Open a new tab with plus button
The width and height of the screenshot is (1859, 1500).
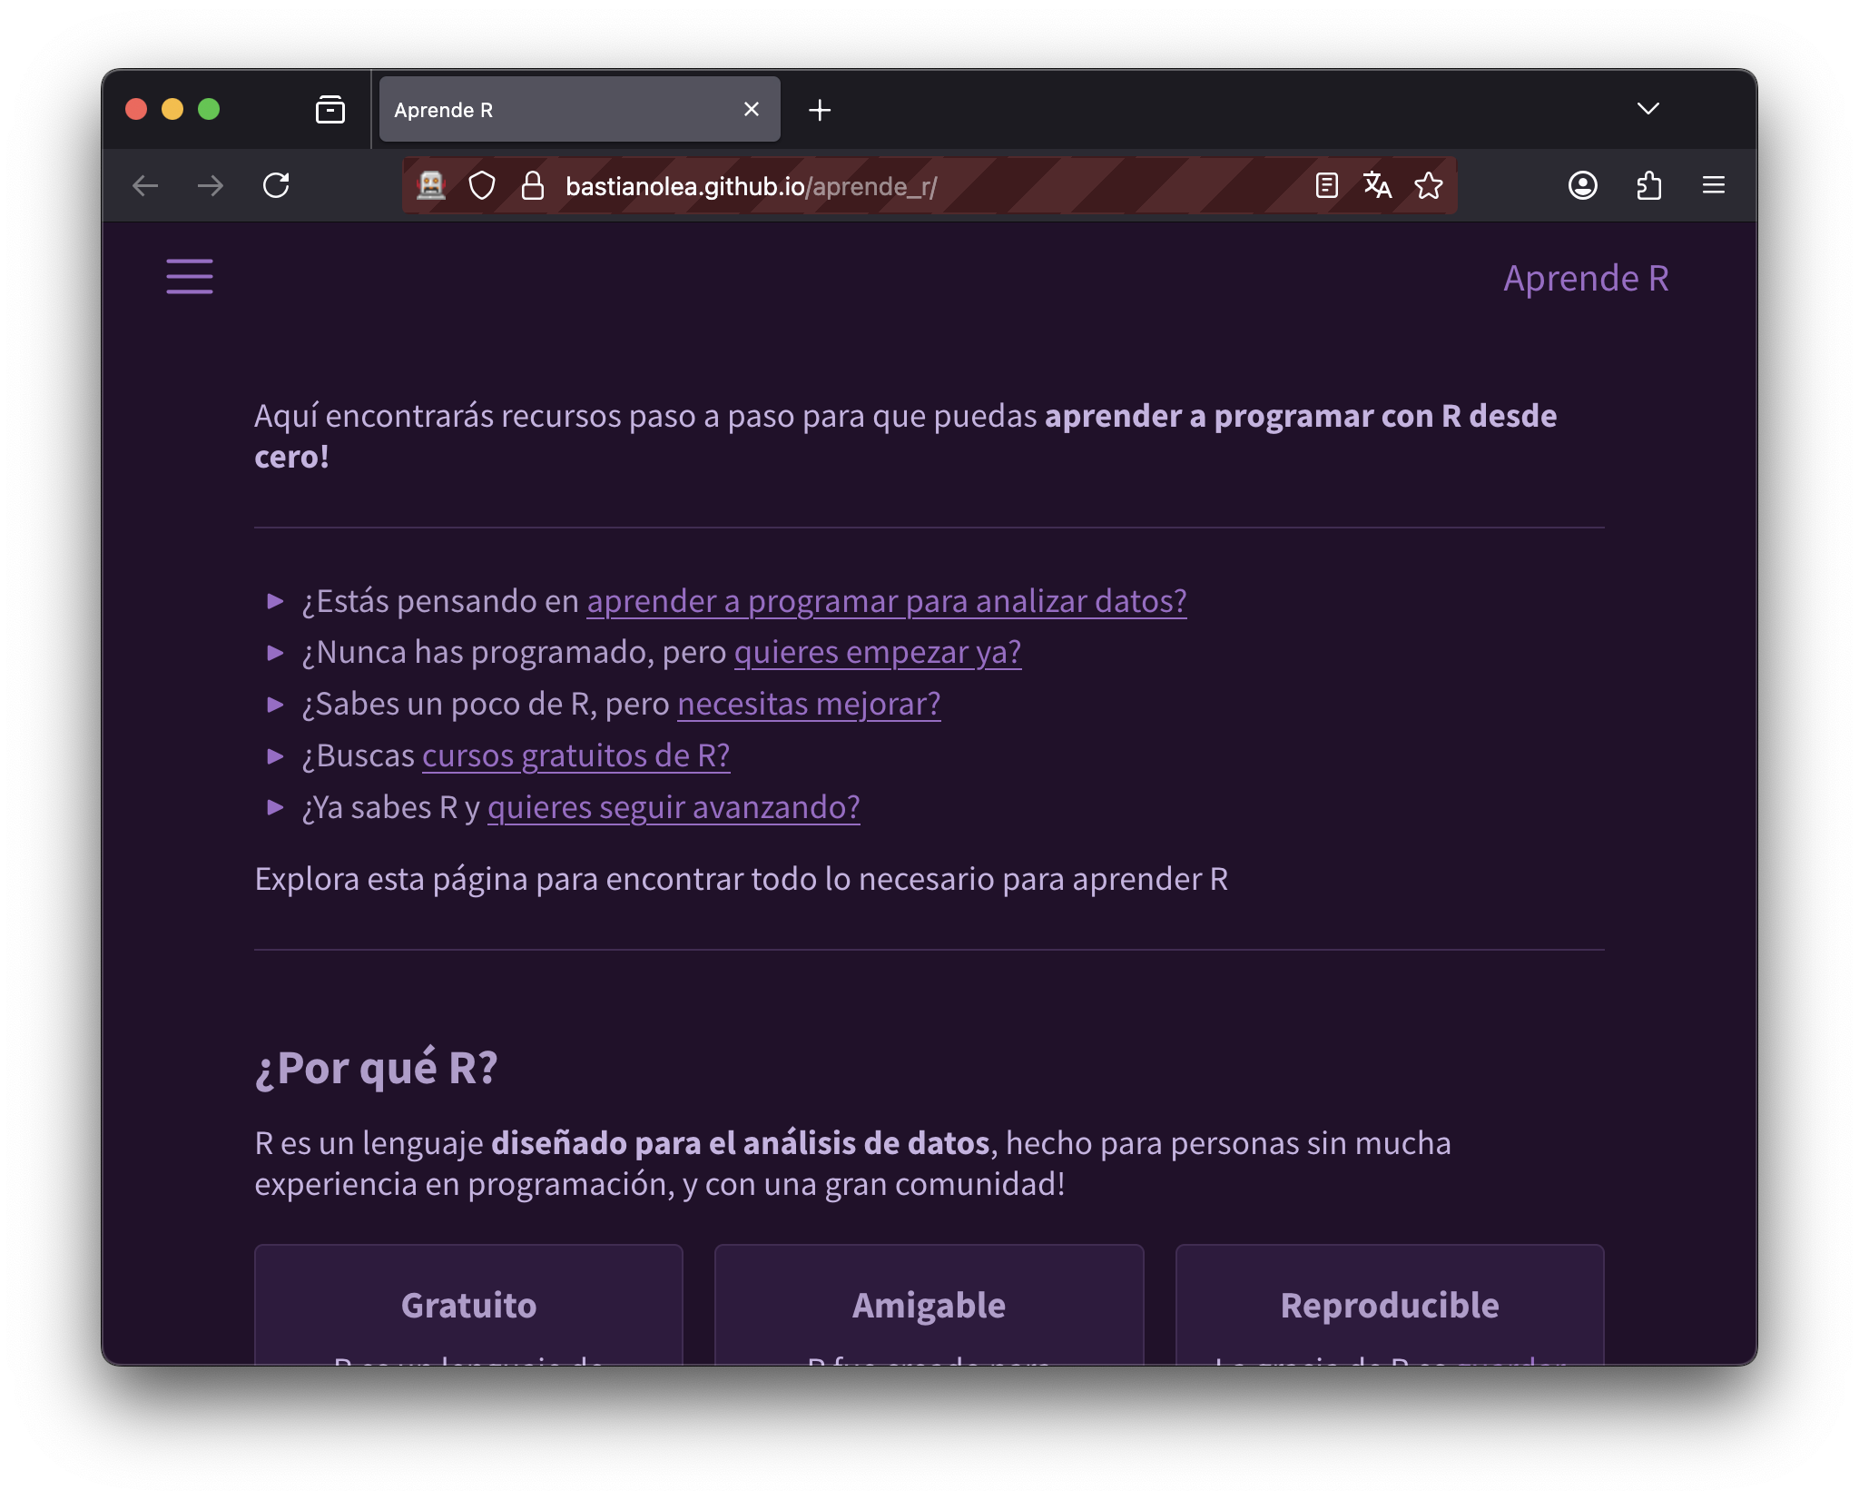point(820,110)
